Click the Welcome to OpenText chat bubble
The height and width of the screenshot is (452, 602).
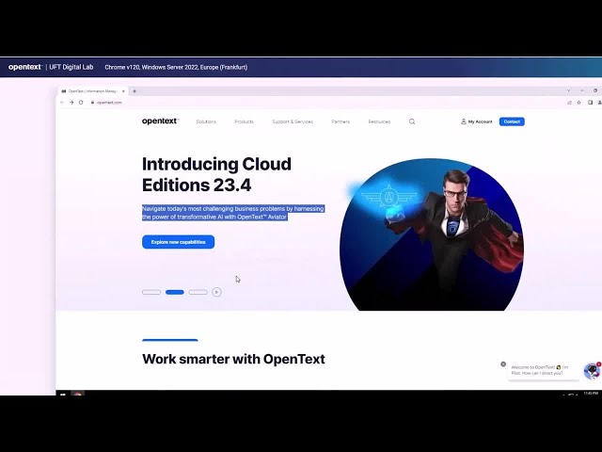543,370
